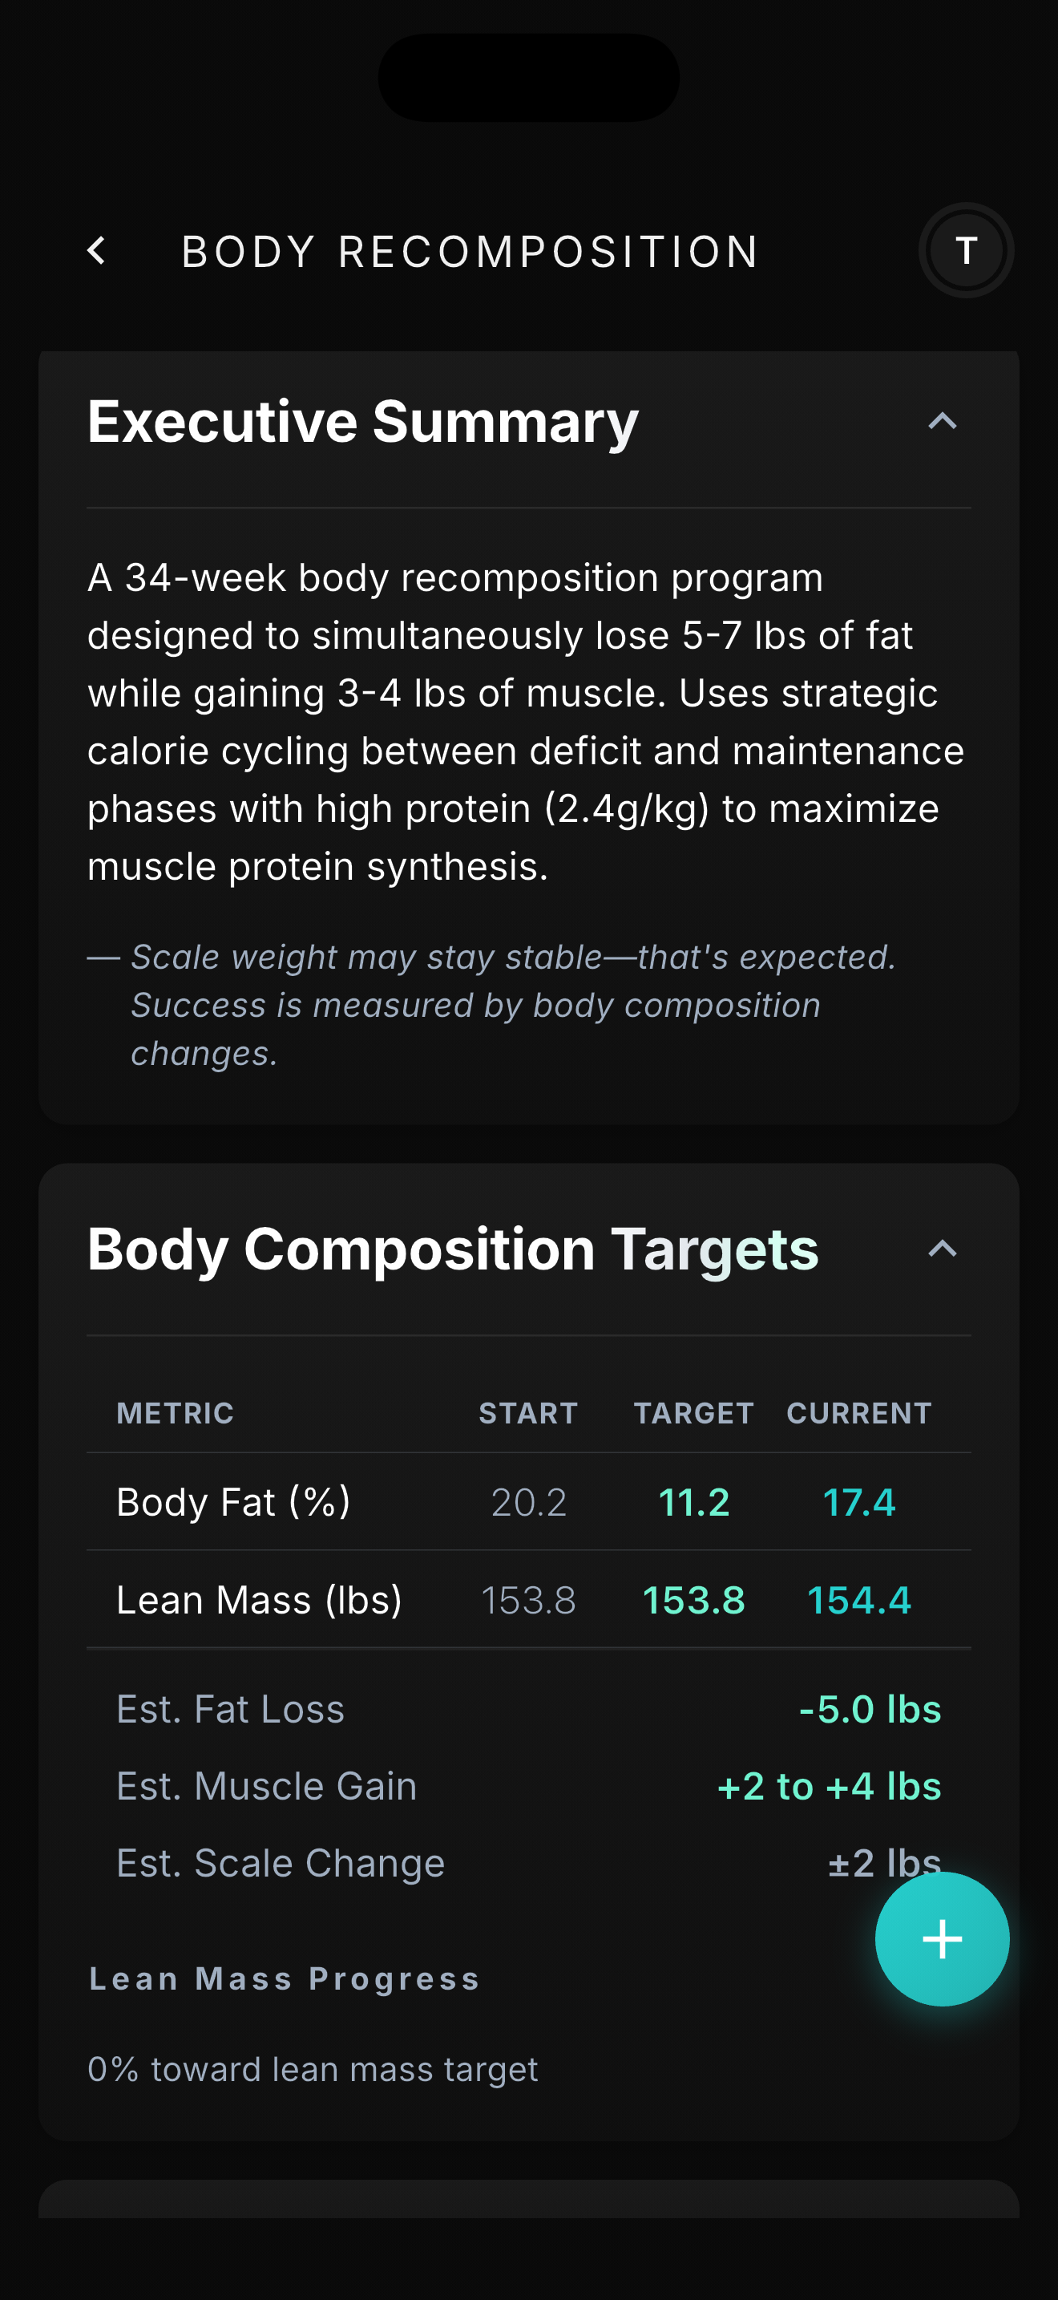This screenshot has height=2300, width=1058.
Task: Tap the 0% toward lean mass target text
Action: 313,2069
